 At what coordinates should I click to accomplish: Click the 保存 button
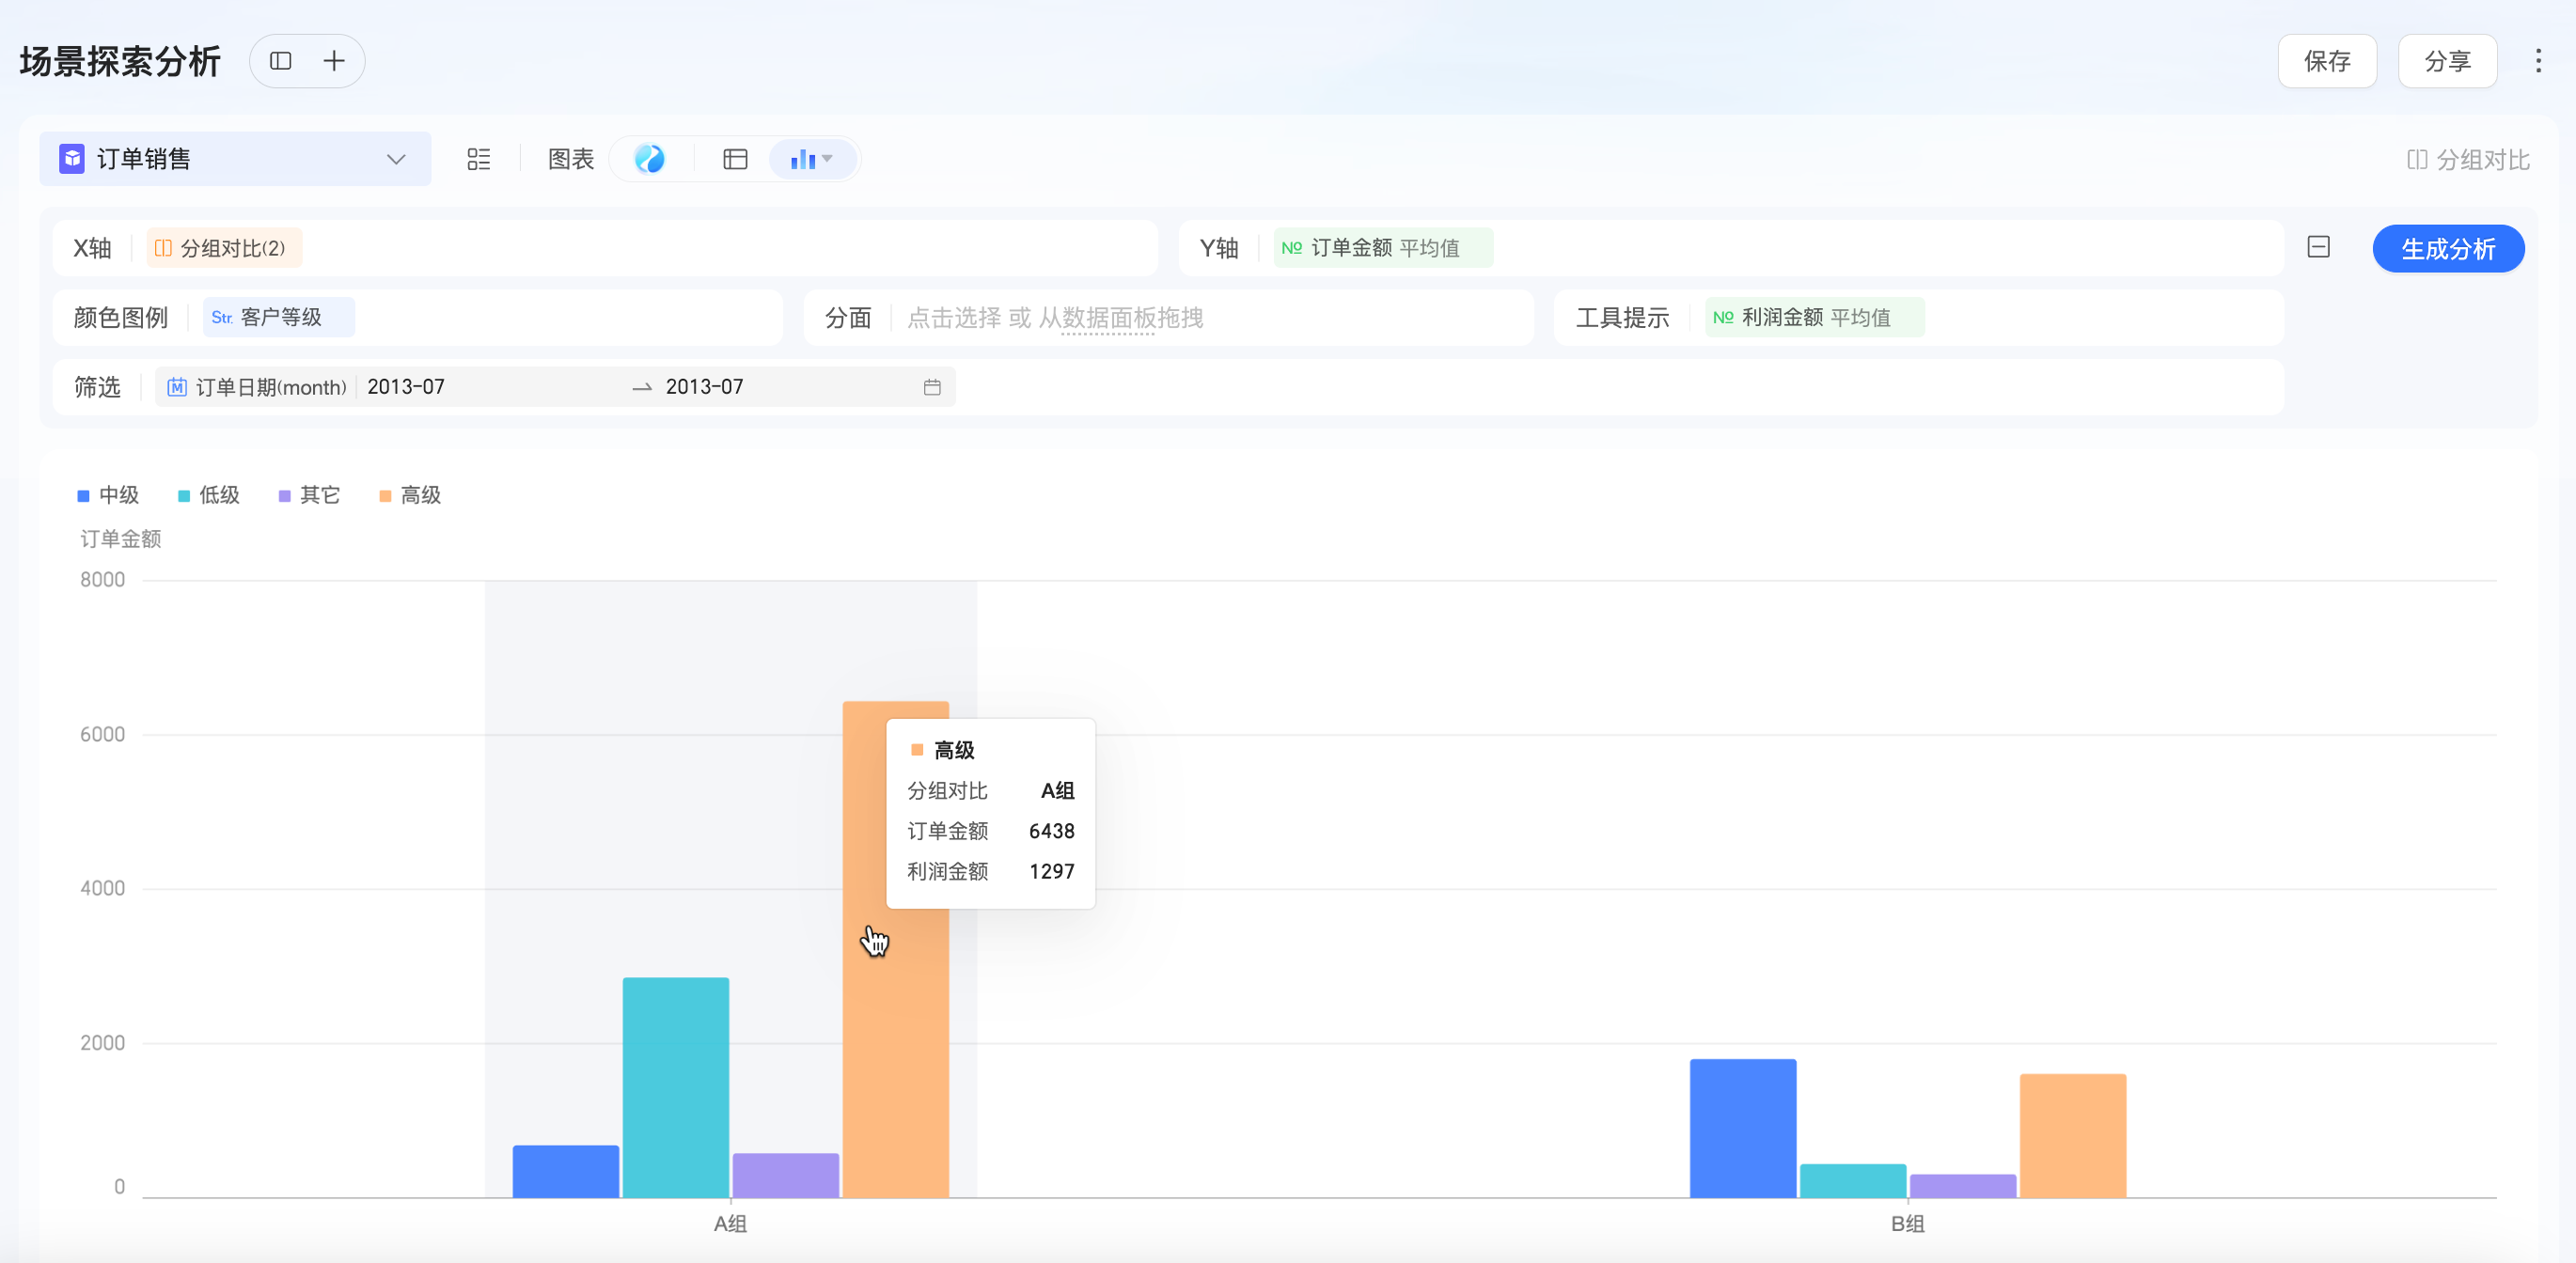tap(2326, 61)
